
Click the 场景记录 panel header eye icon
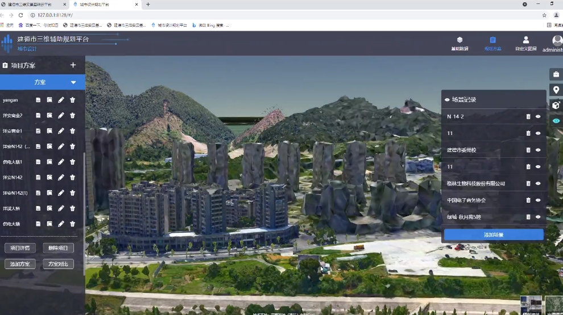coord(447,100)
